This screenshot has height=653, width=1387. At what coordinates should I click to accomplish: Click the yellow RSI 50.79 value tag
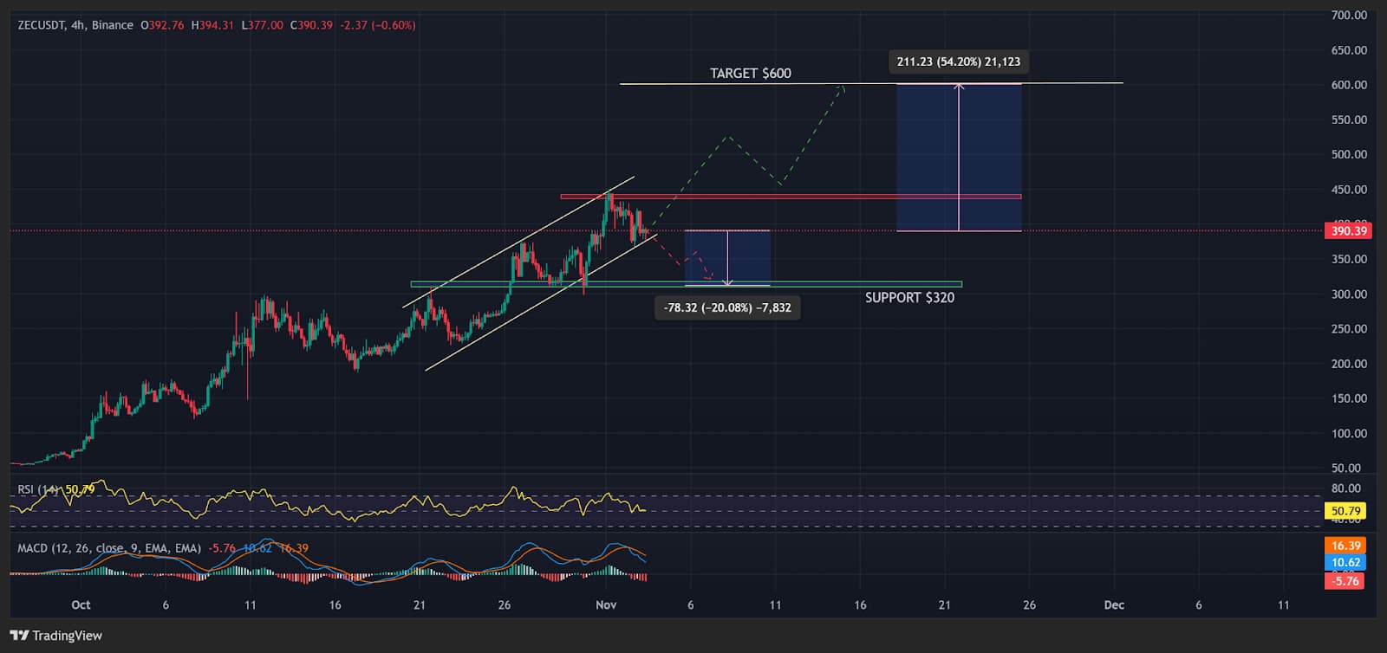coord(1345,511)
